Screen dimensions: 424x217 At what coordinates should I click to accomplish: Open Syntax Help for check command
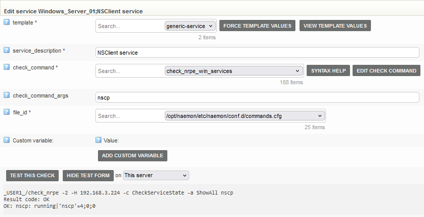coord(328,71)
